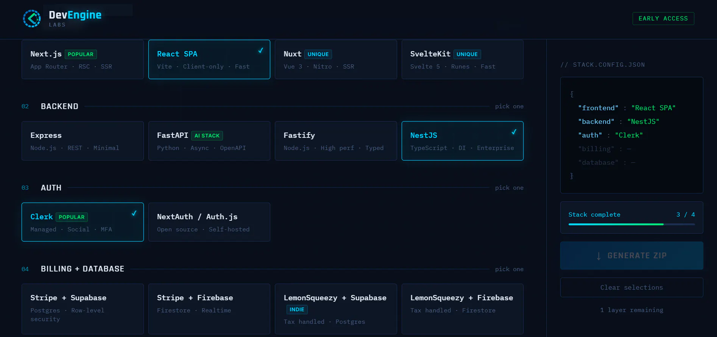Select the Next.js frontend option
Viewport: 717px width, 337px height.
pyautogui.click(x=83, y=59)
